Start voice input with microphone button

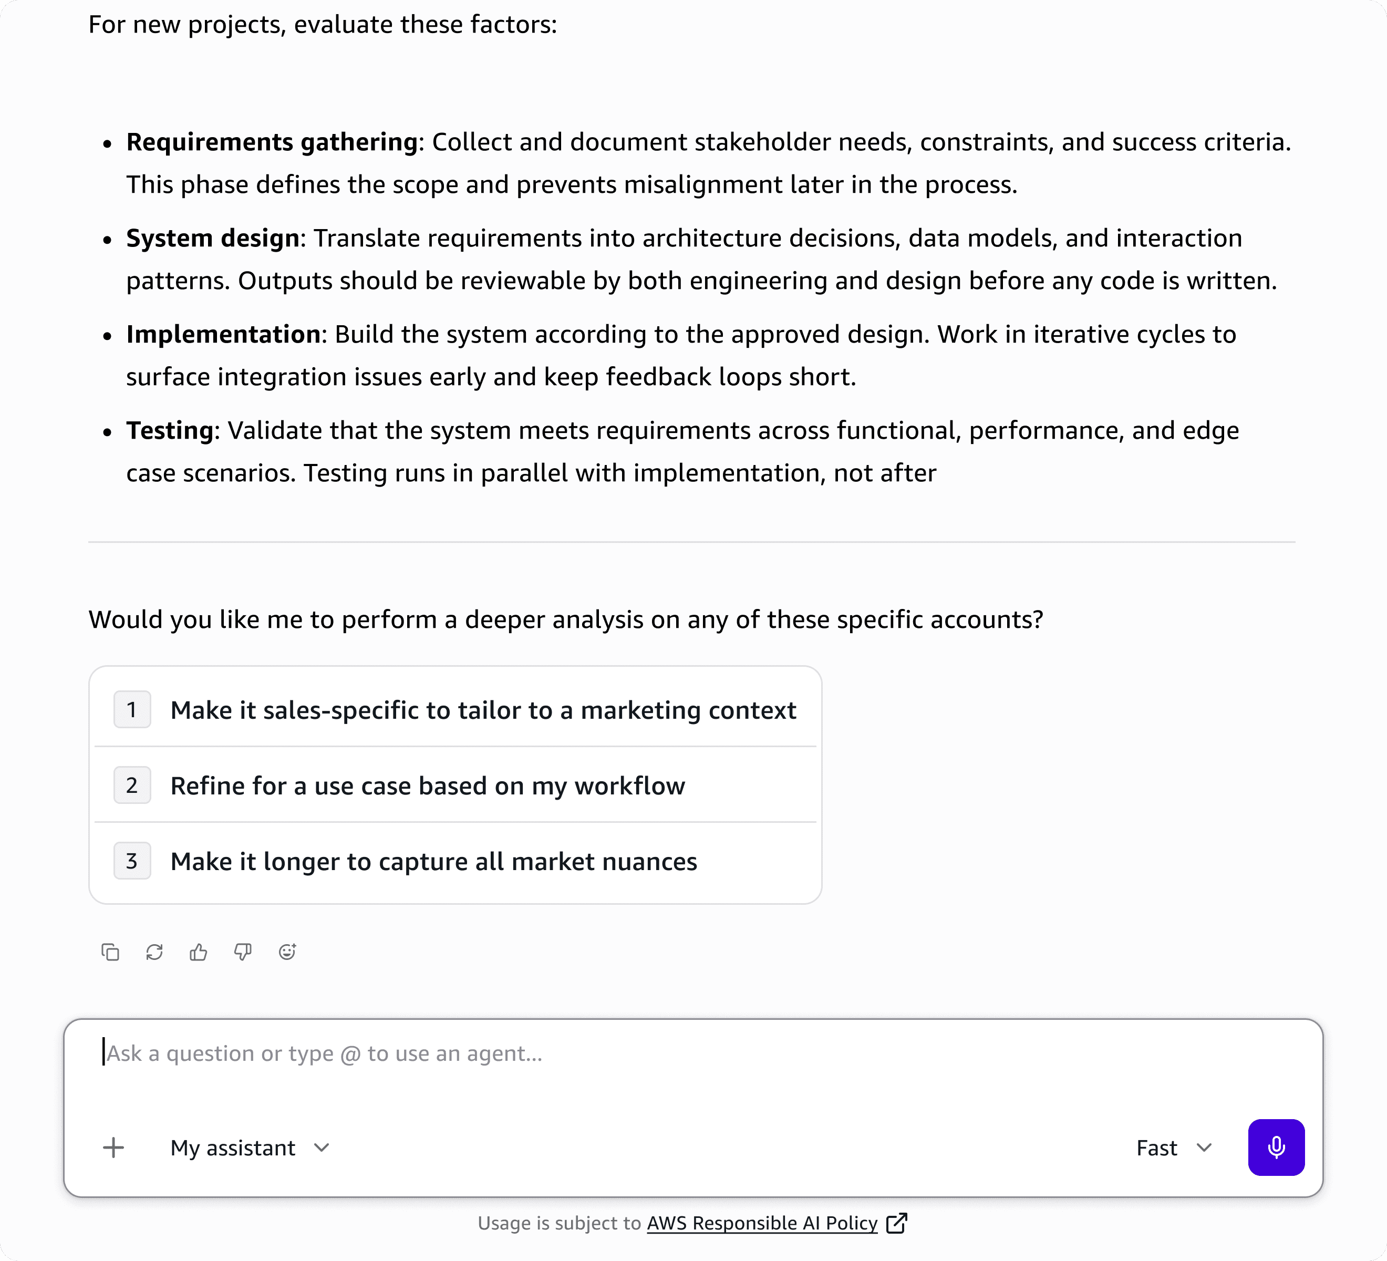click(x=1276, y=1148)
